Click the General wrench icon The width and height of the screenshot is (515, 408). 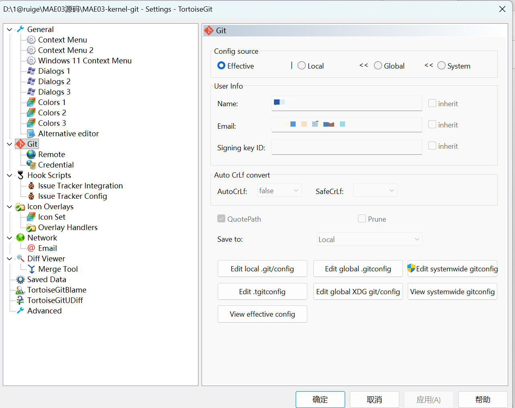(20, 29)
